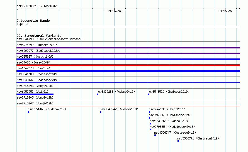The width and height of the screenshot is (248, 152).
Task: Click the esv34036 (Gusev2009) red bar
Action: (128, 65)
